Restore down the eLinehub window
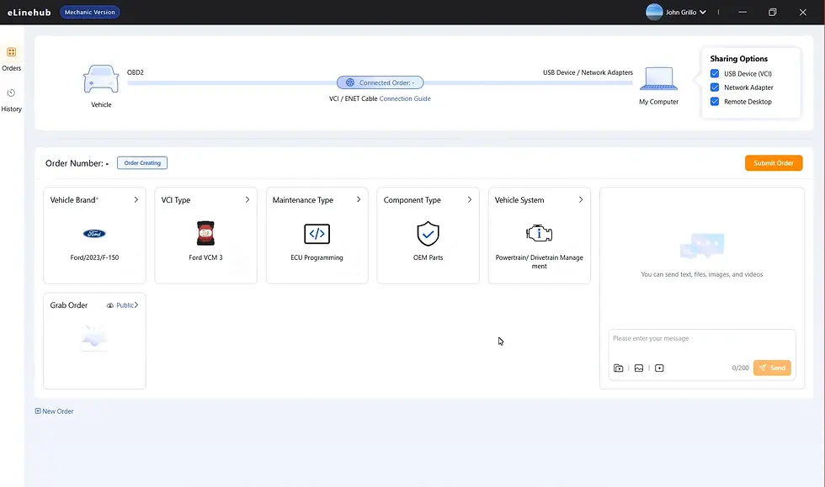Image resolution: width=825 pixels, height=487 pixels. pos(773,12)
